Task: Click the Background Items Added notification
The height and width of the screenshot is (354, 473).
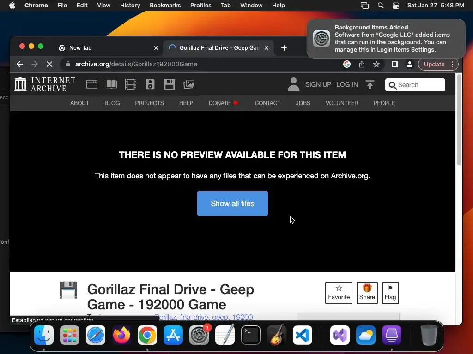Action: tap(386, 39)
